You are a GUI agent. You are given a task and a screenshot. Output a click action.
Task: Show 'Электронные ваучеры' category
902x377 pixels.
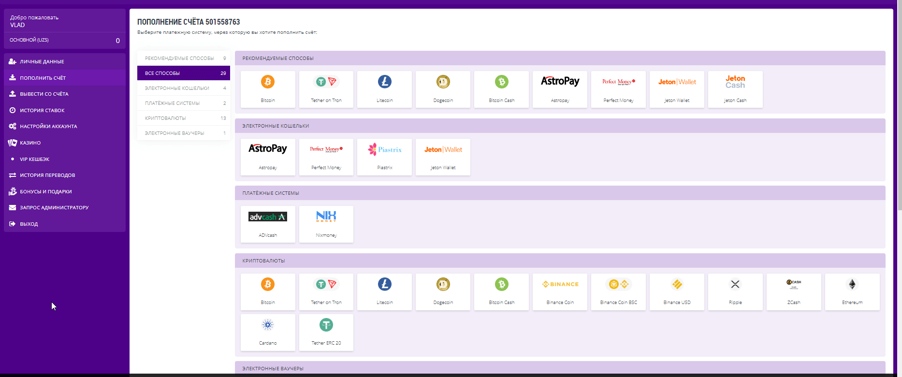183,133
